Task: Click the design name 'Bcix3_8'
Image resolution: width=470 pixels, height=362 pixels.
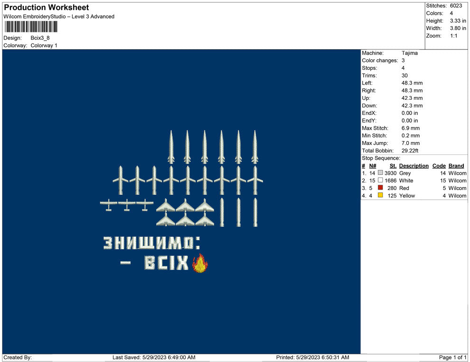Action: tap(40, 38)
